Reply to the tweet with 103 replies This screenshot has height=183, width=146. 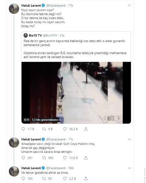click(x=23, y=178)
